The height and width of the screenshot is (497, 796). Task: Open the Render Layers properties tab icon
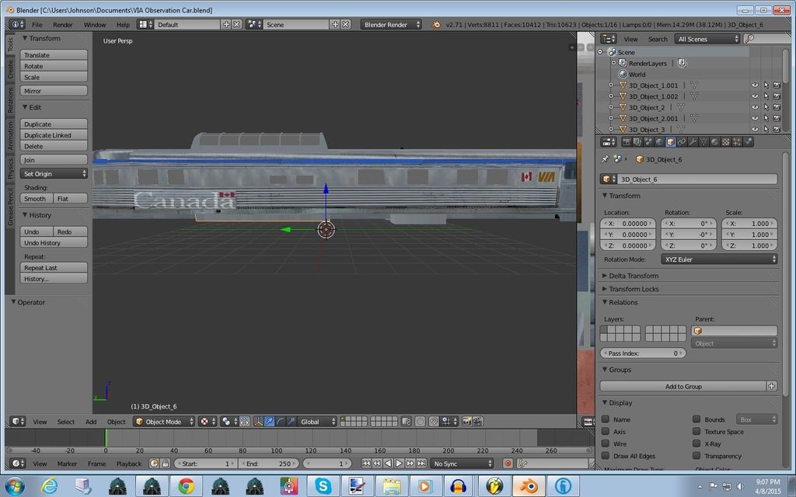pyautogui.click(x=637, y=143)
